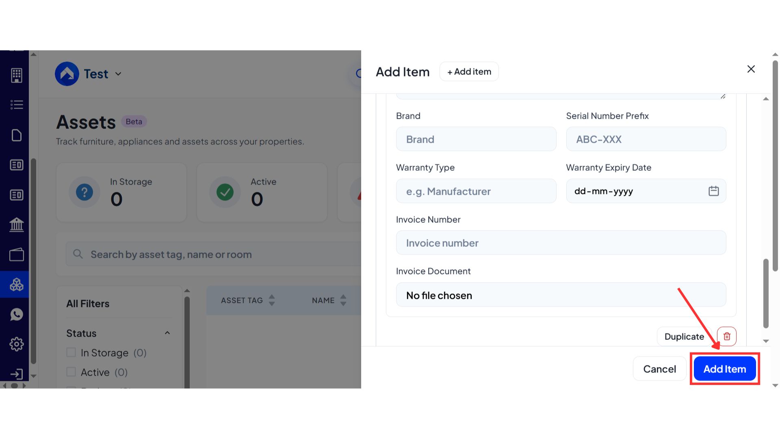Click the wallet sidebar icon
This screenshot has width=780, height=439.
pos(17,255)
